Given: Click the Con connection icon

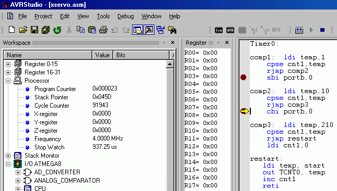Looking at the screenshot, I should (219, 30).
